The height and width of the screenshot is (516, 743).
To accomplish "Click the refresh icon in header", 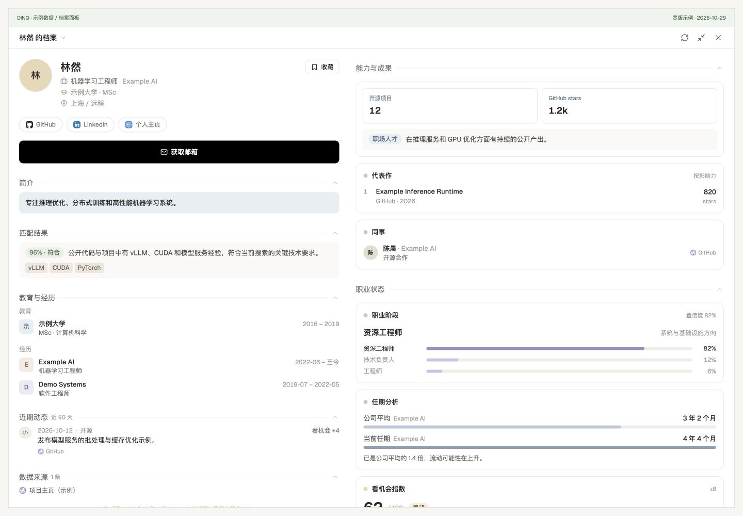I will [685, 38].
